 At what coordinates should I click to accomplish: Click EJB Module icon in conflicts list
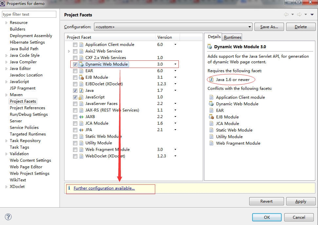pyautogui.click(x=211, y=117)
